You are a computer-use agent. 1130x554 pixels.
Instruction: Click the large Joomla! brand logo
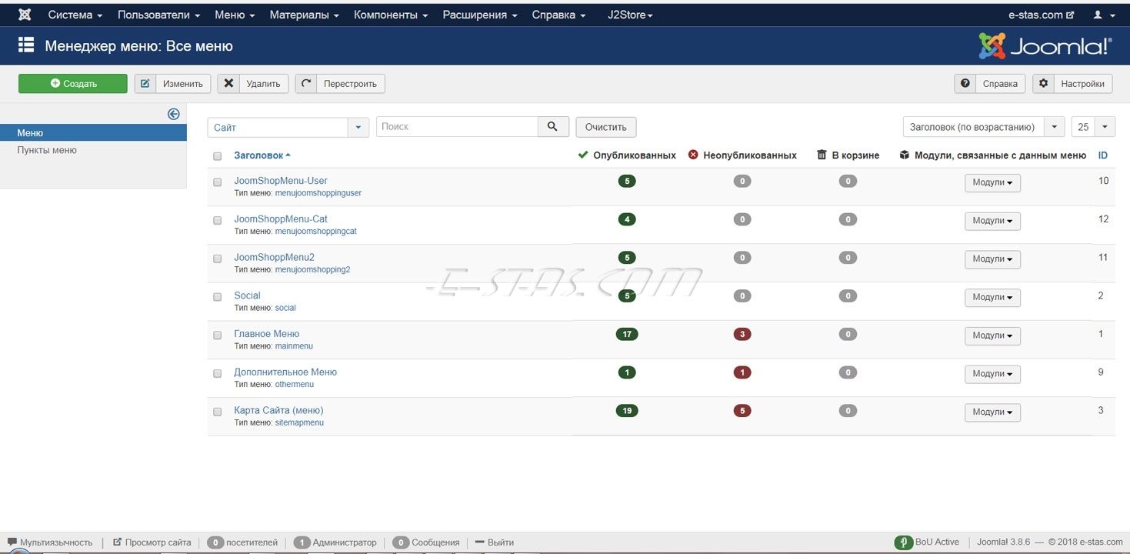(x=1045, y=46)
